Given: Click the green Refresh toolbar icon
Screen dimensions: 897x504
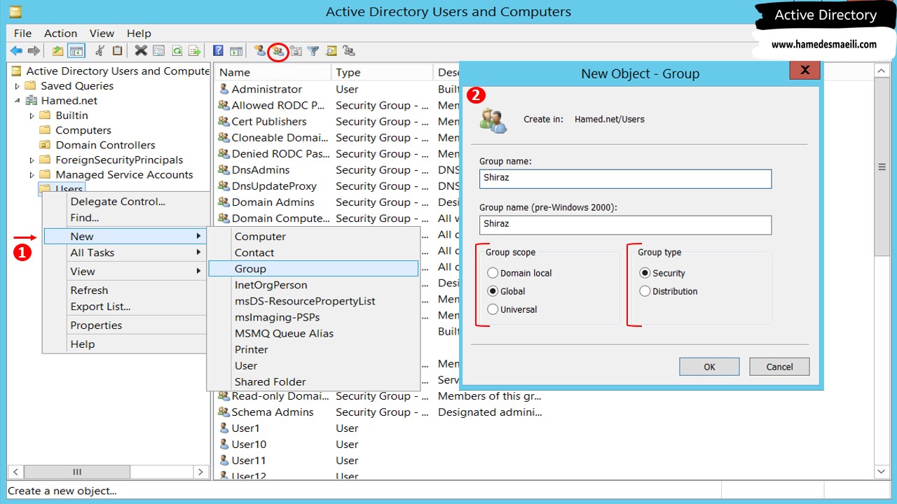Looking at the screenshot, I should [177, 51].
